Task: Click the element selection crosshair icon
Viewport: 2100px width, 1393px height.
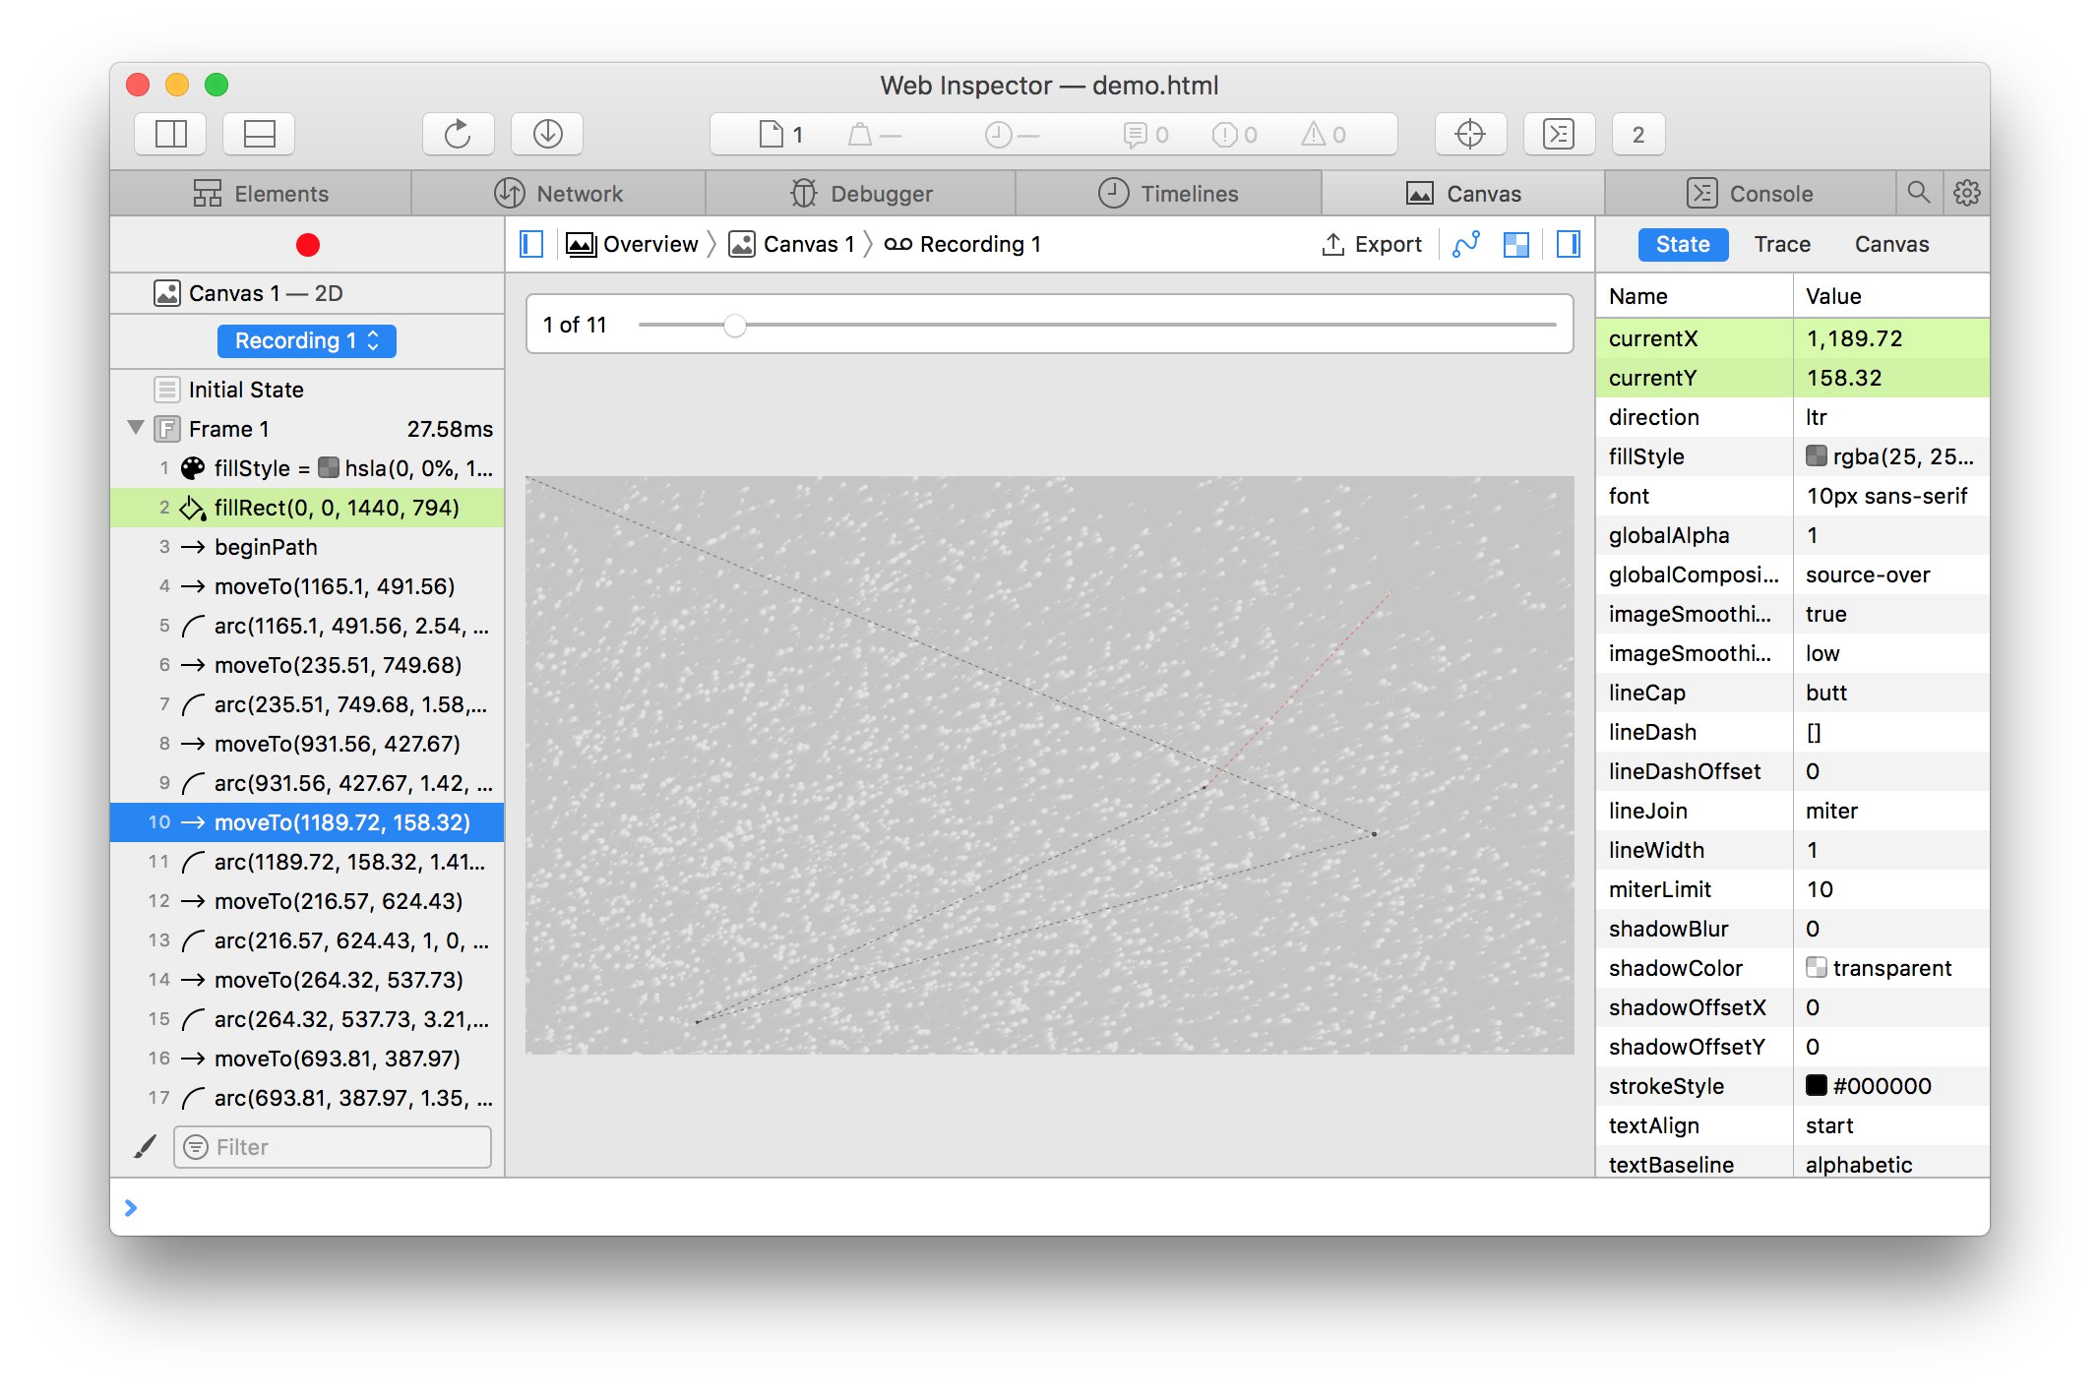Action: 1470,134
